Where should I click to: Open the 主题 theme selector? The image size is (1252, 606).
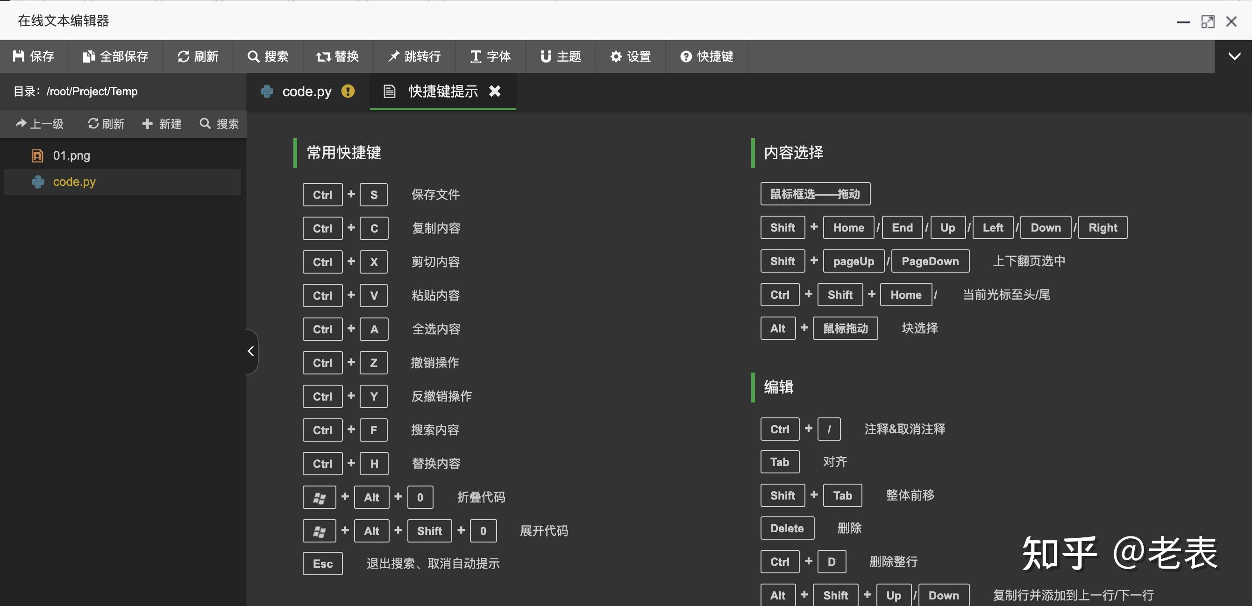[546, 56]
